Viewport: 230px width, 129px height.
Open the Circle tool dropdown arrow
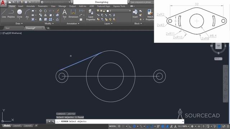coord(19,19)
